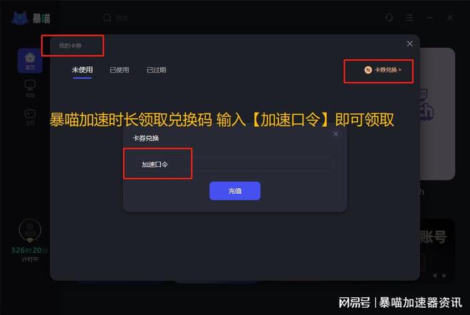The image size is (470, 315).
Task: Click the search magnifier icon
Action: (108, 18)
